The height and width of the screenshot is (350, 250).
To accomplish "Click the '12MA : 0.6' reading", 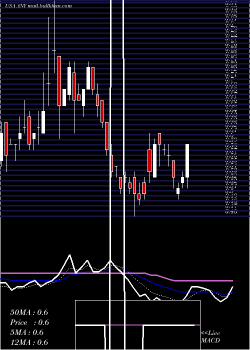I will pos(29,342).
